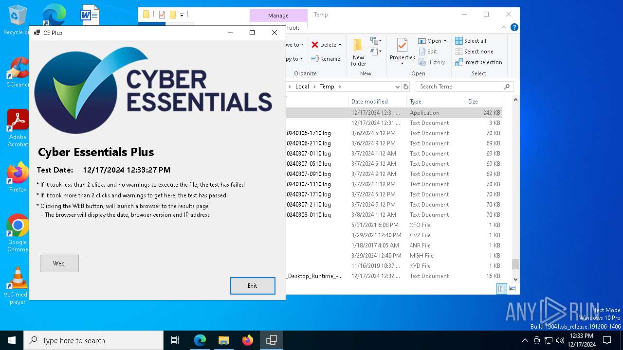Open Quick Access Toolbar customize dropdown
Image resolution: width=623 pixels, height=350 pixels.
(182, 15)
